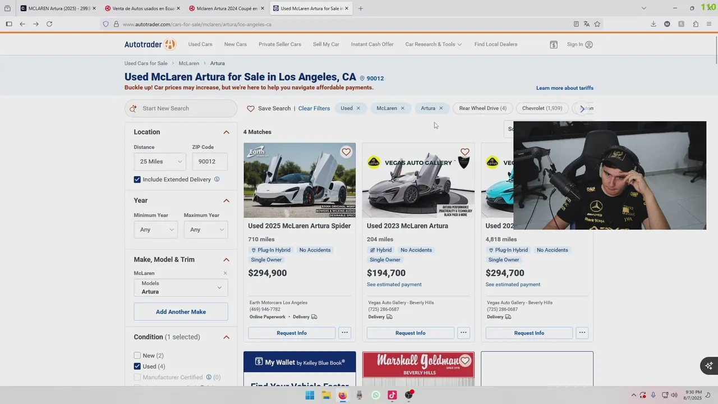Open Sell My Car nav item

click(x=326, y=44)
